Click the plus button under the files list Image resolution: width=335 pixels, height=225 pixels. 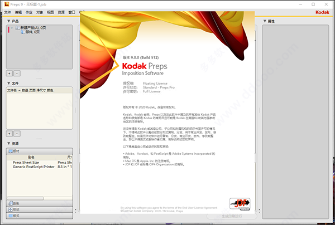[x=9, y=134]
